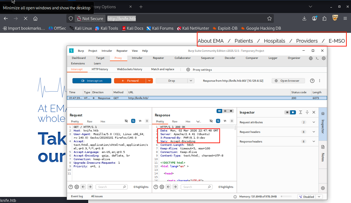Open Proxy settings gear icon
The image size is (351, 203).
pyautogui.click(x=188, y=70)
